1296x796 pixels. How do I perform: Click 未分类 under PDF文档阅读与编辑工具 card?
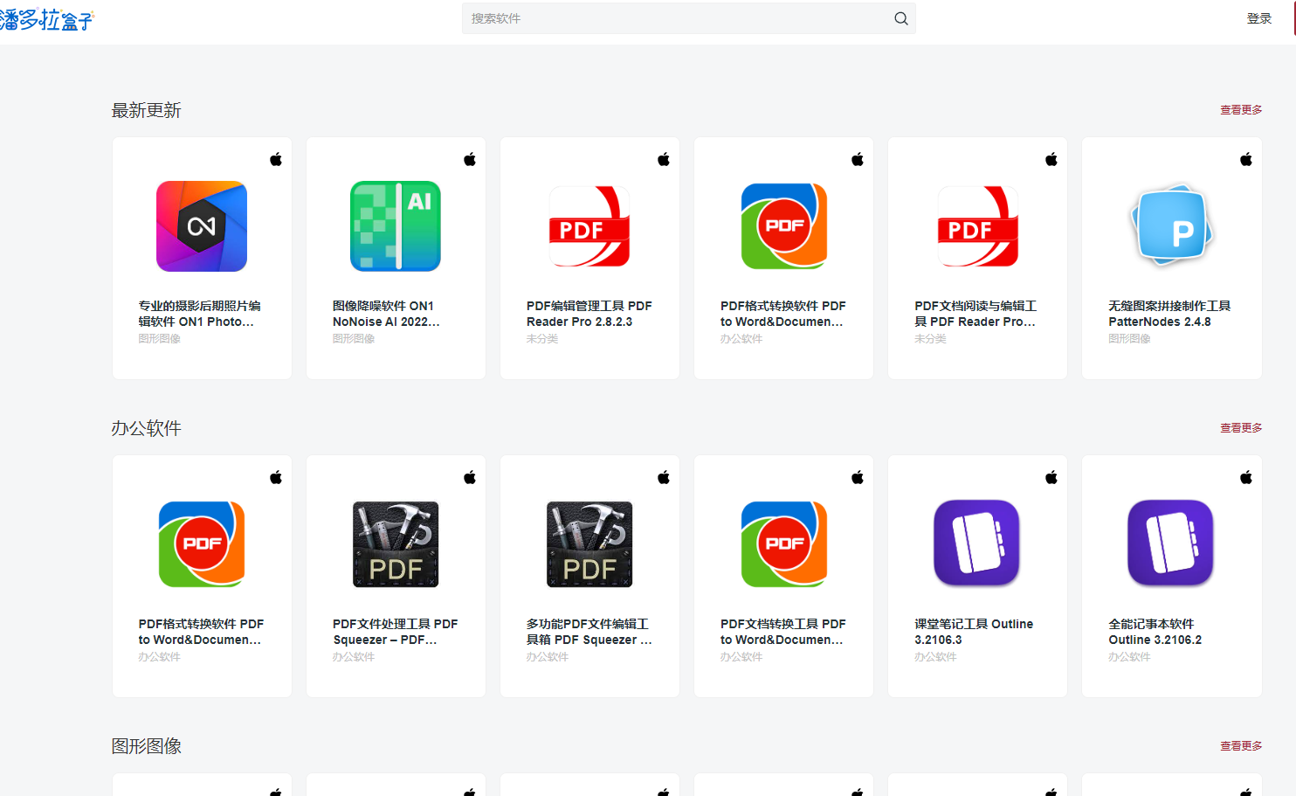pos(930,339)
